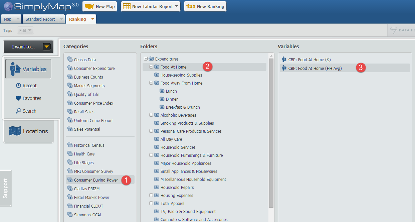Click the SimmonsLOCAL folder icon

[x=70, y=215]
